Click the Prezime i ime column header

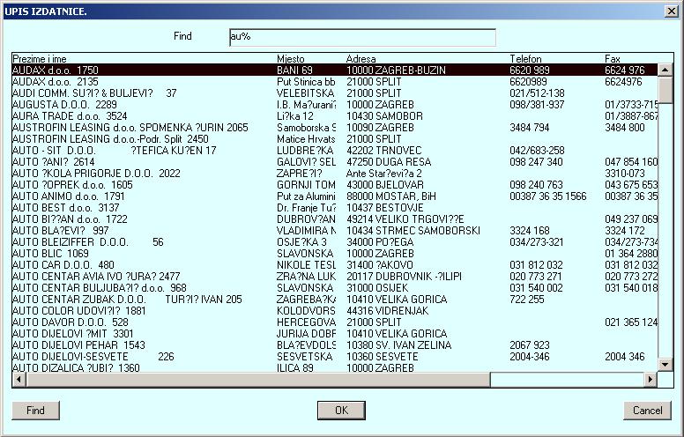point(40,59)
